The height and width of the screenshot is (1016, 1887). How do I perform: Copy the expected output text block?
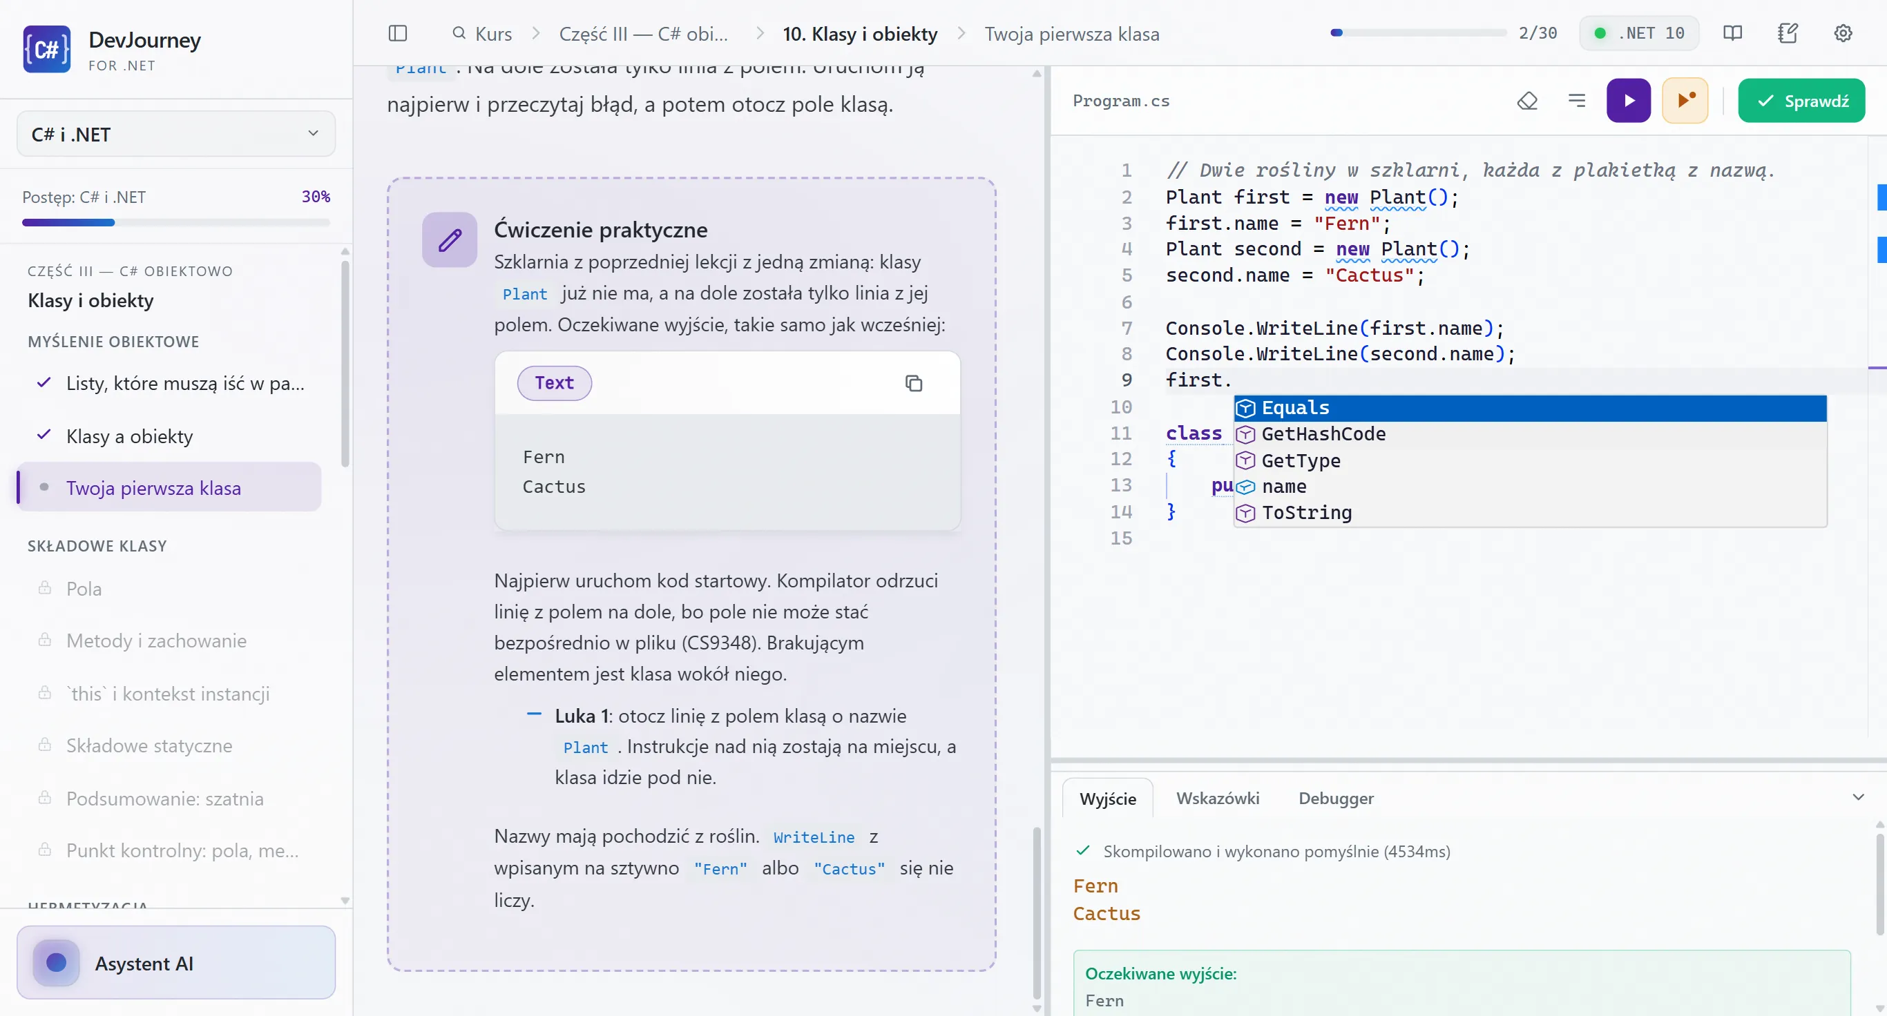point(914,384)
